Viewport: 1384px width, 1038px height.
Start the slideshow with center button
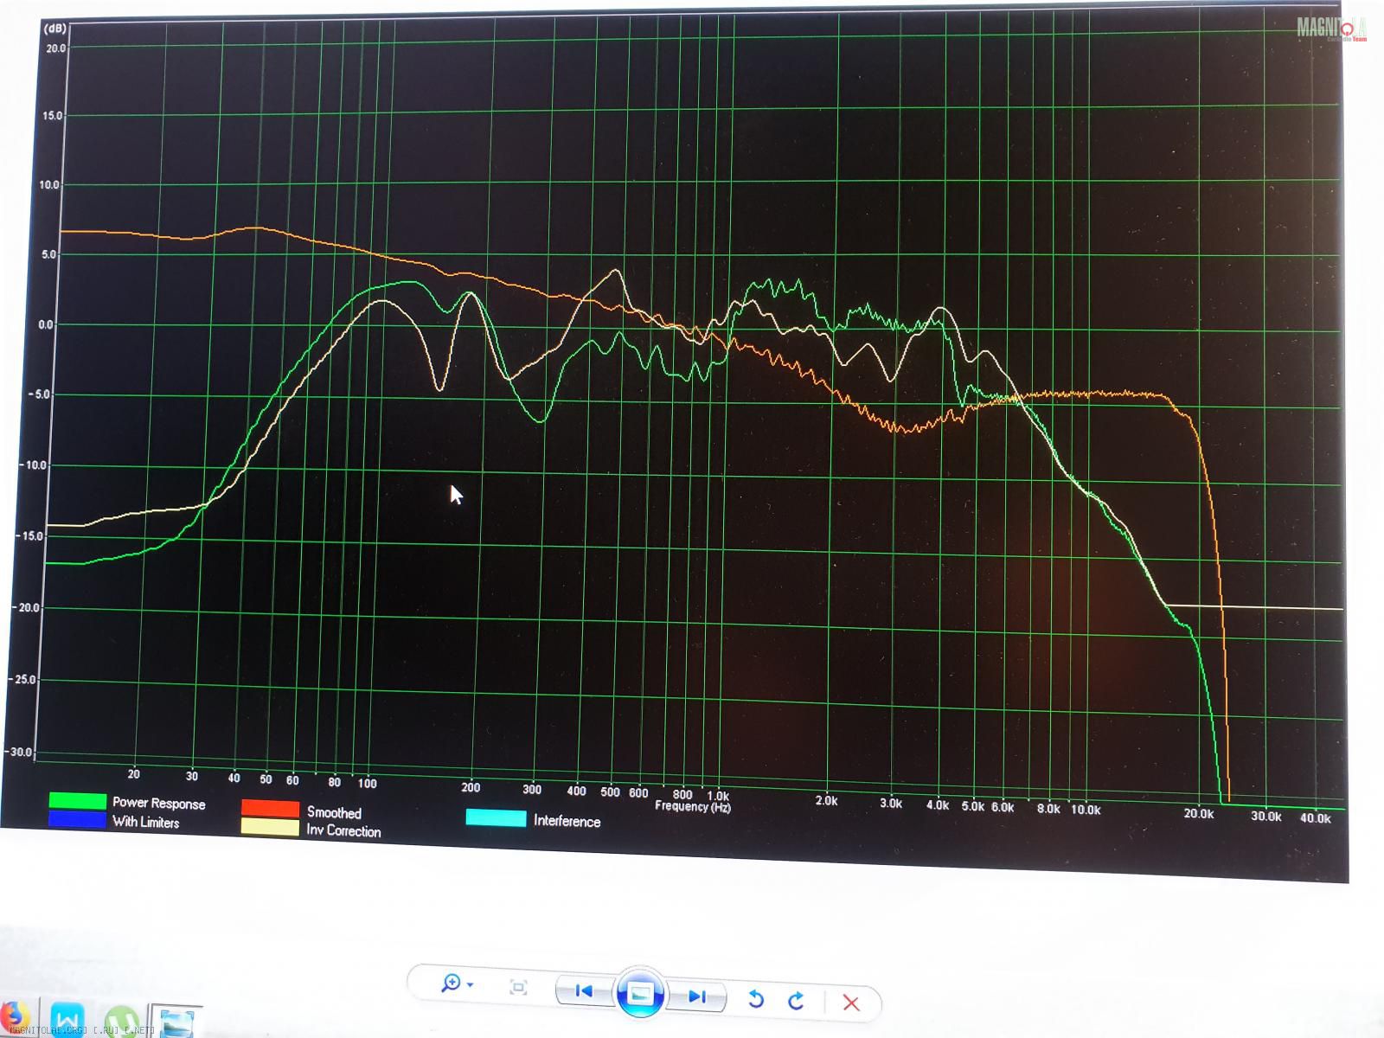coord(640,994)
